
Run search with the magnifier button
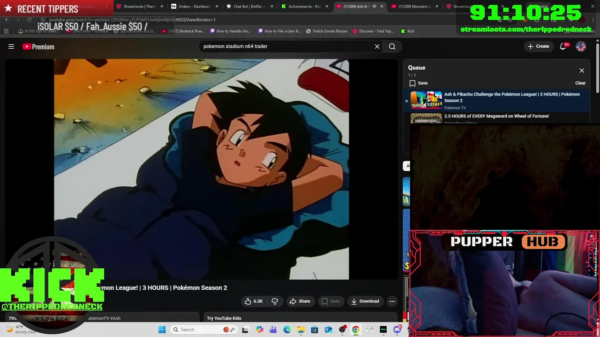pos(392,46)
